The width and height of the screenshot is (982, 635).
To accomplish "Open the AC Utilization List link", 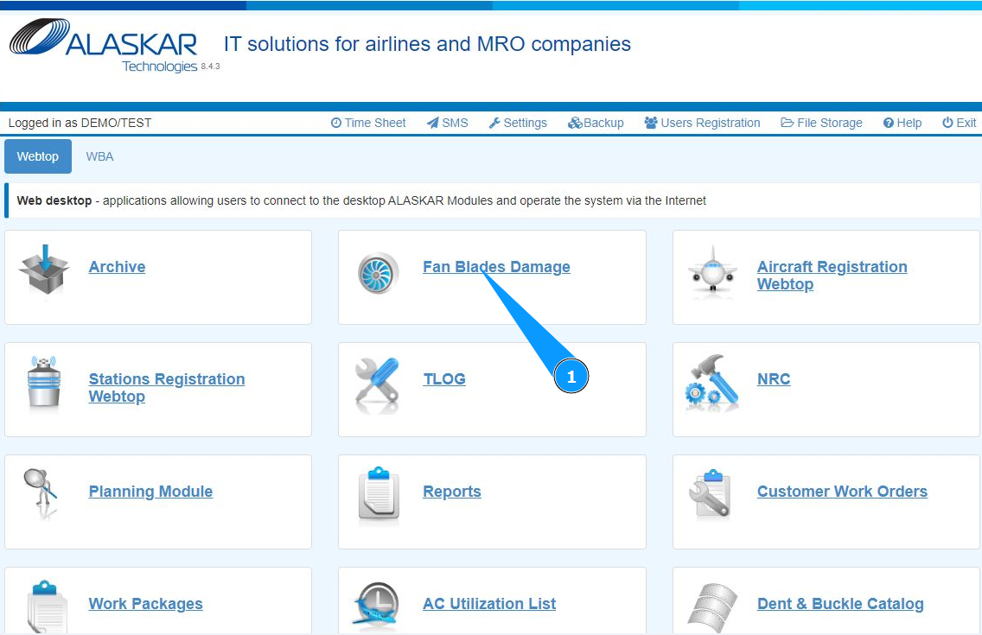I will coord(489,604).
